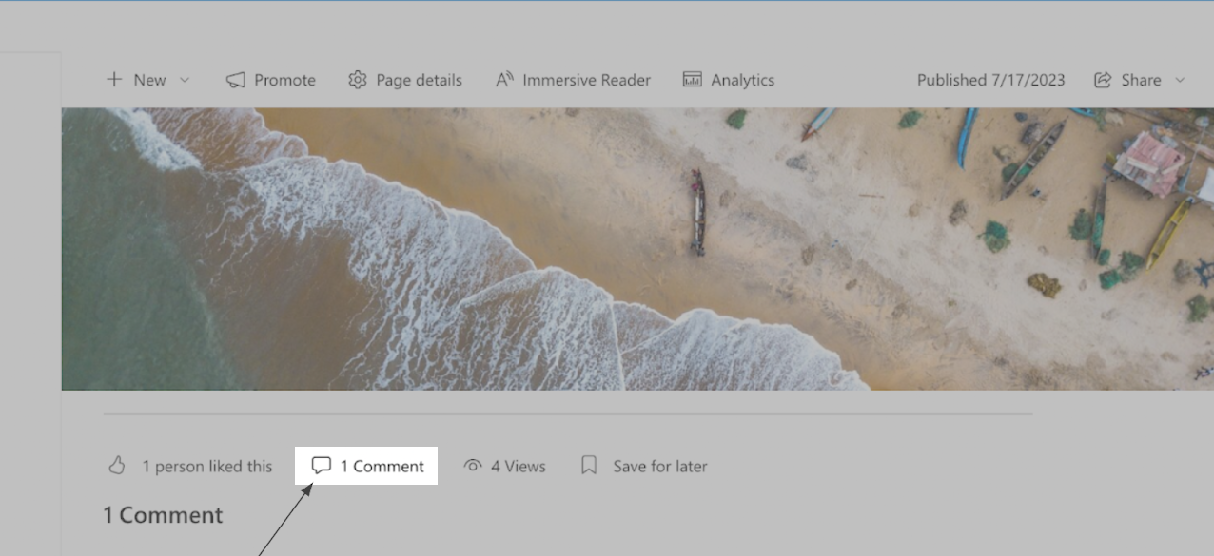Screen dimensions: 1214x556
Task: Expand the Share dropdown chevron
Action: tap(1180, 80)
